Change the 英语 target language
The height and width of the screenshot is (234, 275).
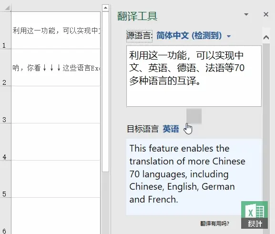[171, 129]
